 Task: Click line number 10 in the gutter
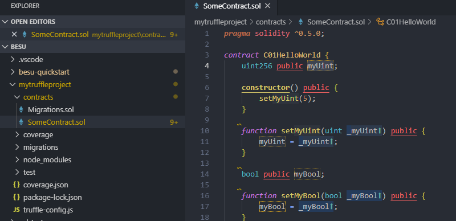coord(205,131)
